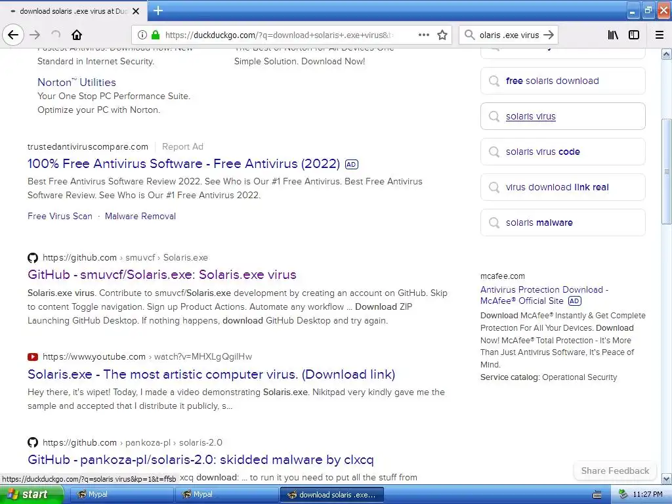Click the page scrollbar up arrow
Viewport: 672px width, 504px height.
point(667,54)
